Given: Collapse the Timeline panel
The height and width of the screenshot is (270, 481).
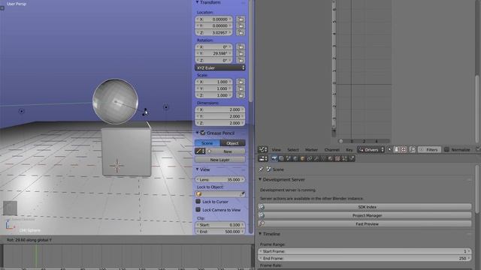Looking at the screenshot, I should point(260,233).
